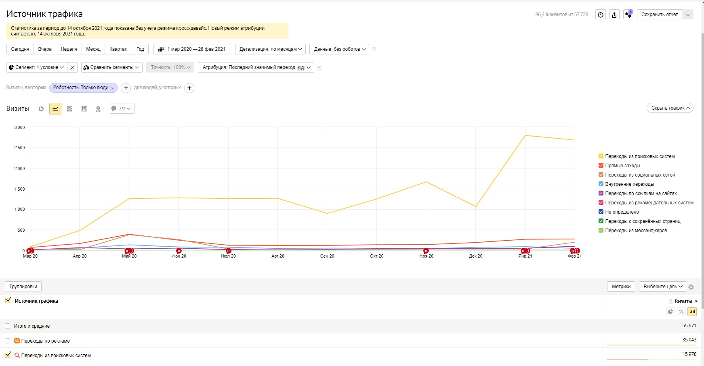Screen dimensions: 704x366
Task: Sort by the Визиты column header
Action: (x=683, y=302)
